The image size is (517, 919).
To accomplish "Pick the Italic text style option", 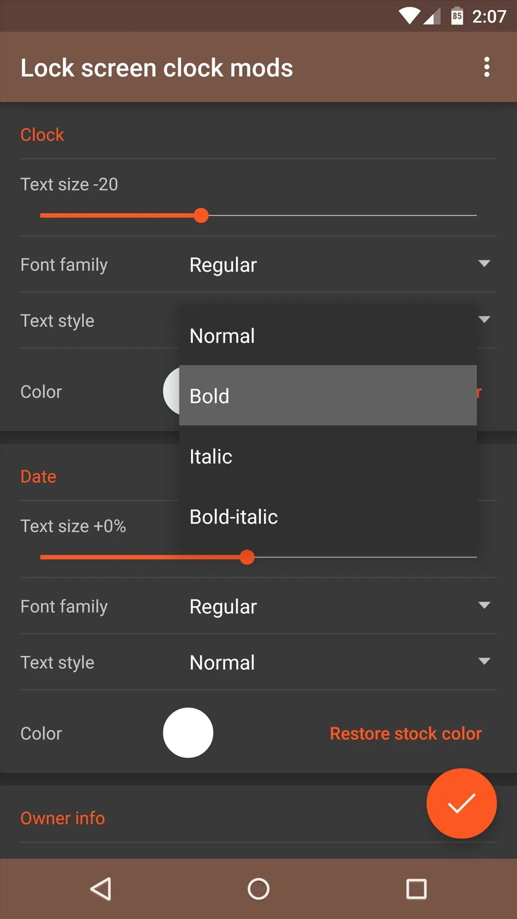I will pyautogui.click(x=328, y=456).
